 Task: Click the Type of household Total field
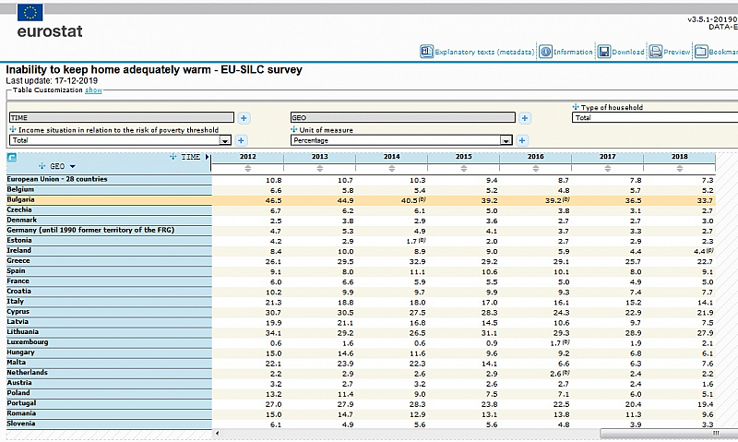click(654, 118)
